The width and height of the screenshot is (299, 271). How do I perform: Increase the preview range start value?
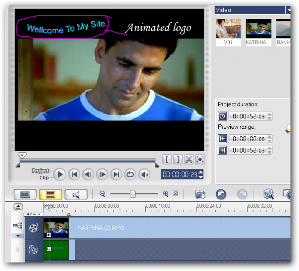pyautogui.click(x=270, y=137)
